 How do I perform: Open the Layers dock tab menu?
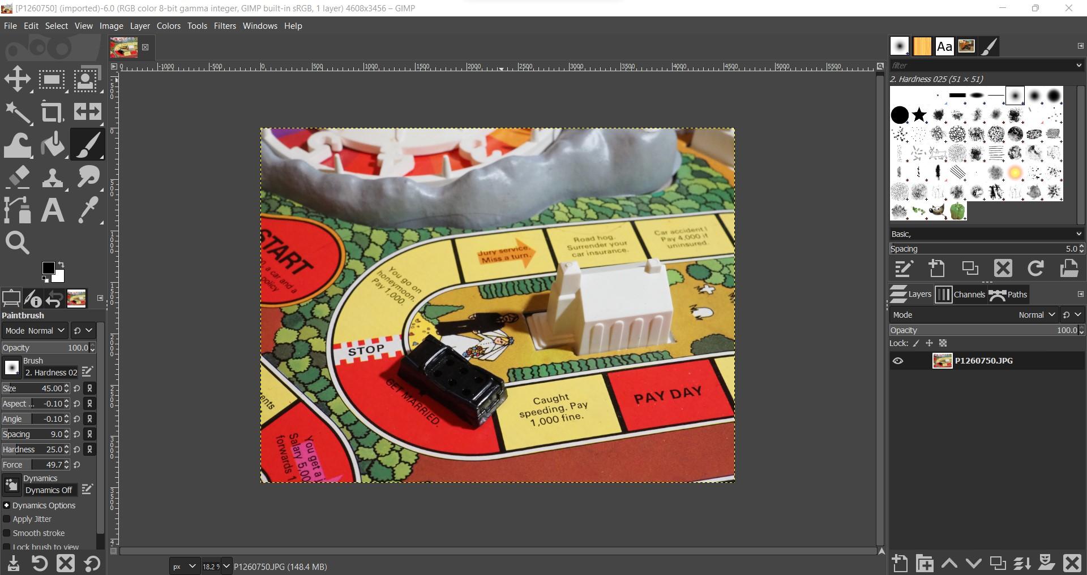1080,294
